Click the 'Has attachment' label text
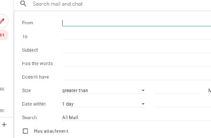 click(x=51, y=131)
